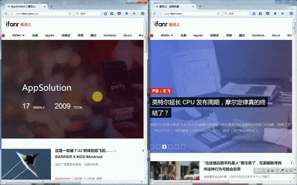This screenshot has height=185, width=297.
Task: Close the floating capture toolbar
Action: pyautogui.click(x=295, y=170)
